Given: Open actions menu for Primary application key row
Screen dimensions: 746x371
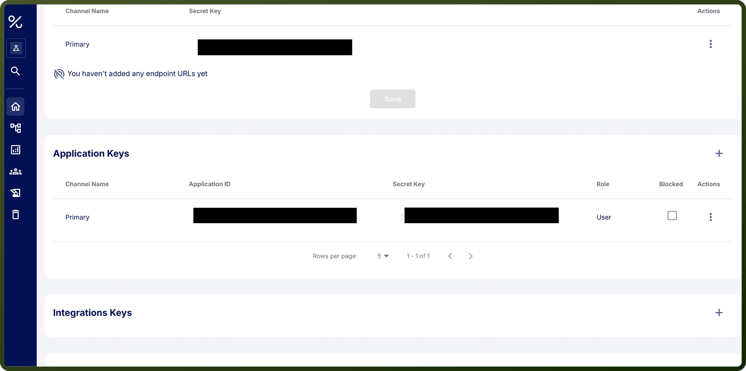Looking at the screenshot, I should coord(711,217).
